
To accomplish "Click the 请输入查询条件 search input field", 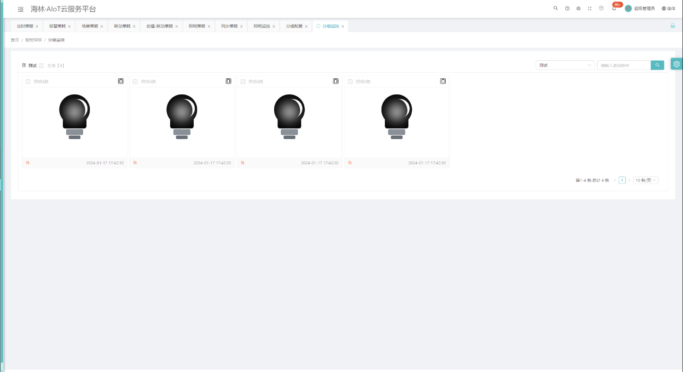I will 624,65.
